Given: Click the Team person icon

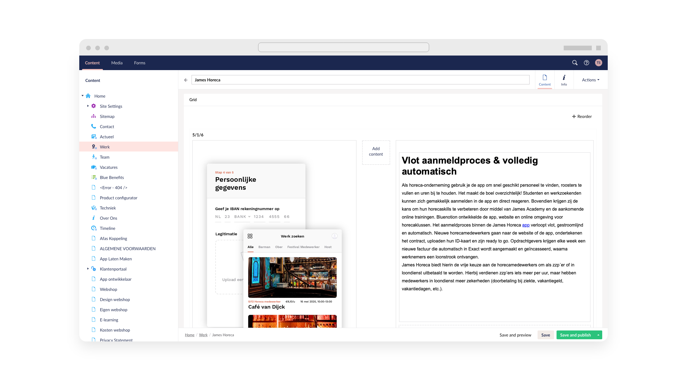Looking at the screenshot, I should pos(94,157).
